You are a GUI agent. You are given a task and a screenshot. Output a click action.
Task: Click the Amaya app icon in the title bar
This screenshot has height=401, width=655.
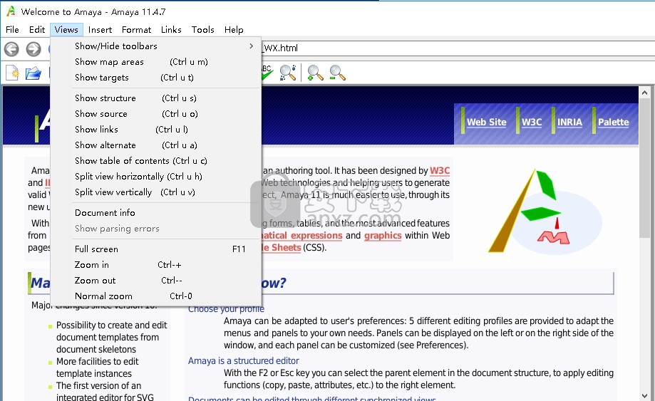[x=11, y=11]
